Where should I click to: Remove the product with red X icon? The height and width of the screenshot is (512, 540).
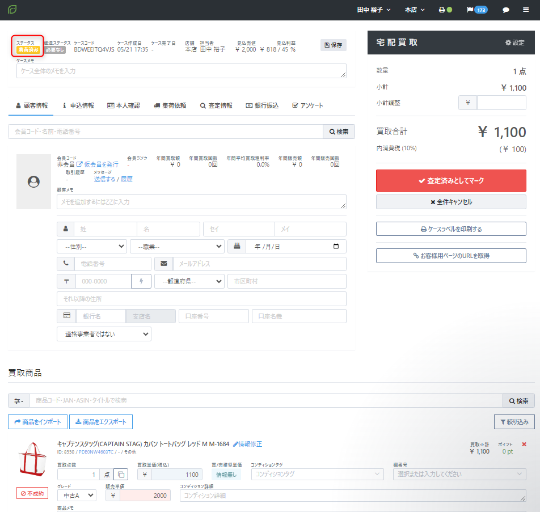tap(524, 444)
